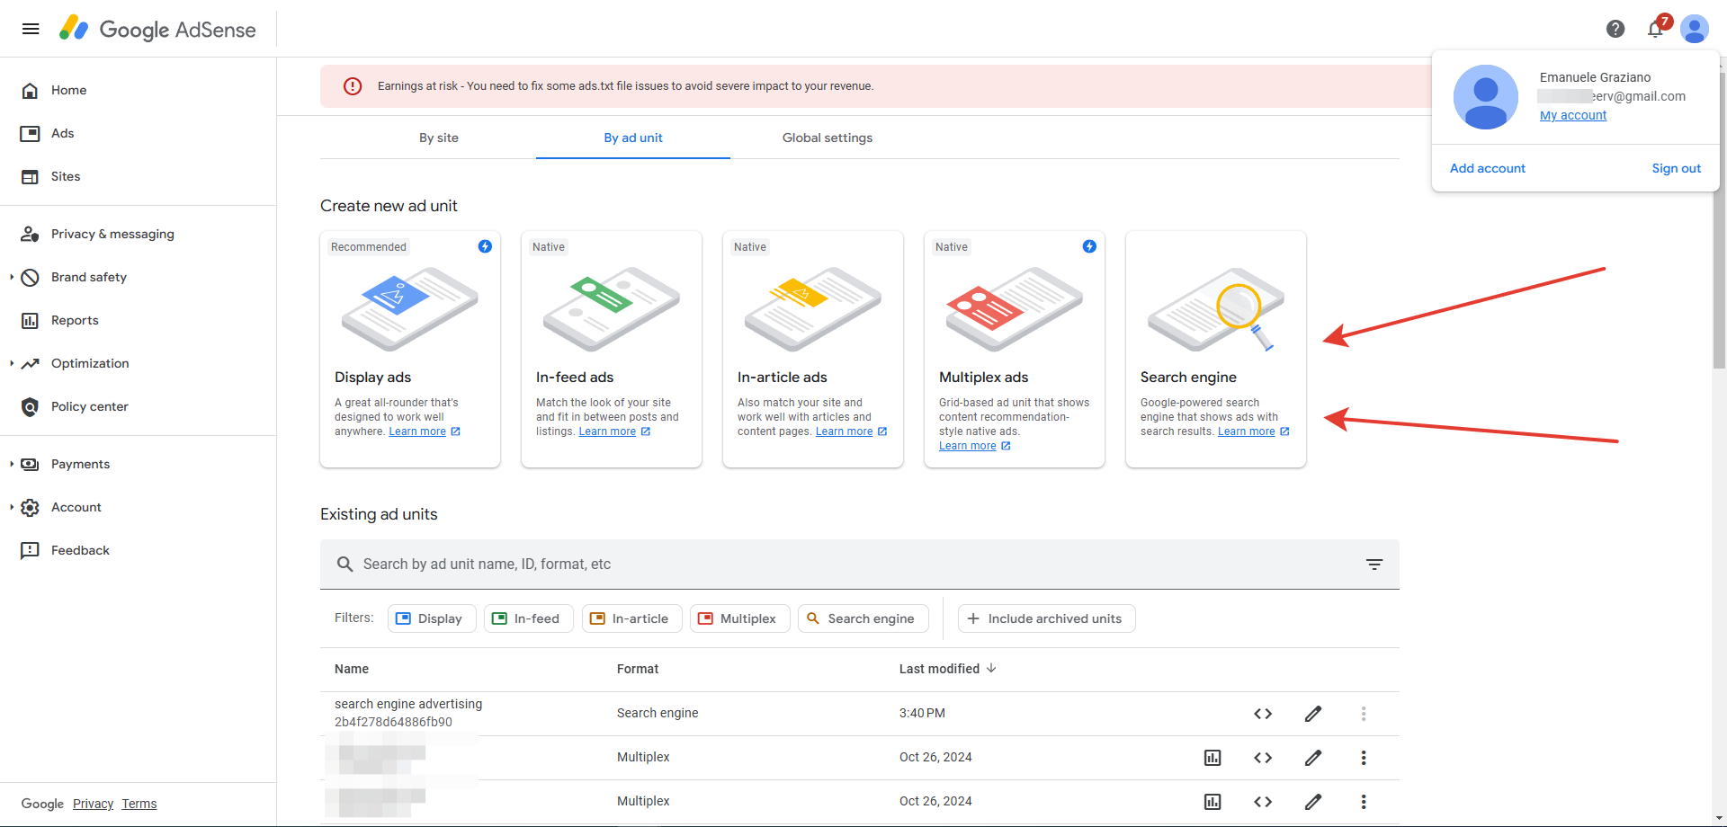Screen dimensions: 1727x827
Task: Toggle the Multiplex filter chip
Action: tap(740, 618)
